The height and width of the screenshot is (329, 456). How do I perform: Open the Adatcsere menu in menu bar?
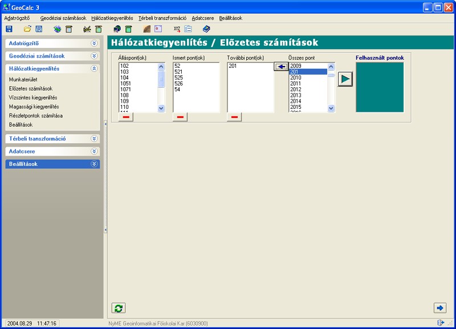[x=203, y=18]
